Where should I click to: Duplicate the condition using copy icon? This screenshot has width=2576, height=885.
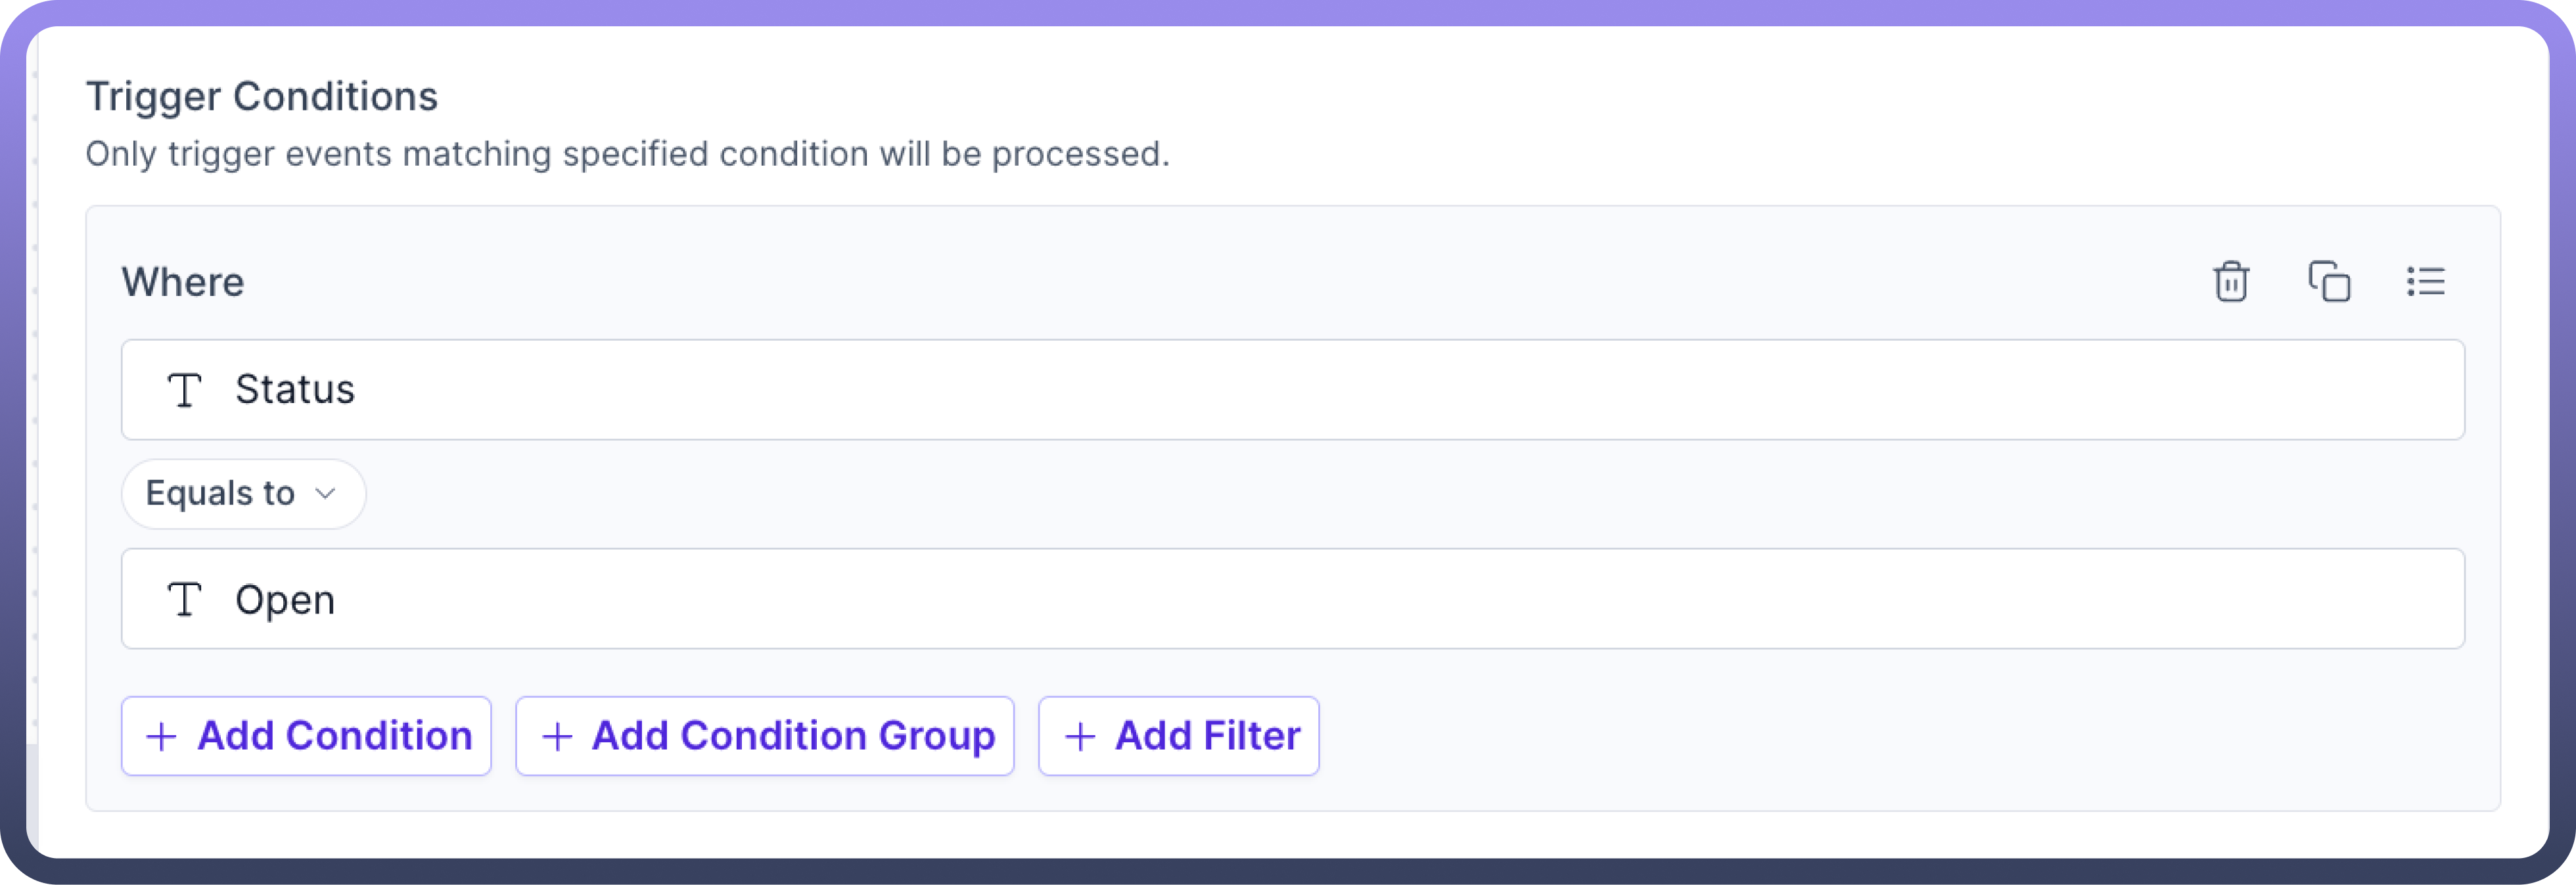coord(2329,282)
